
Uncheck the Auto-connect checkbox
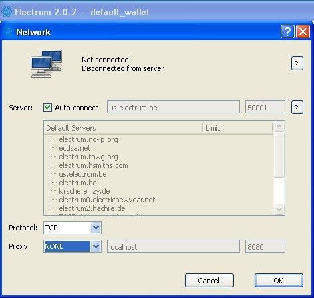pyautogui.click(x=47, y=108)
